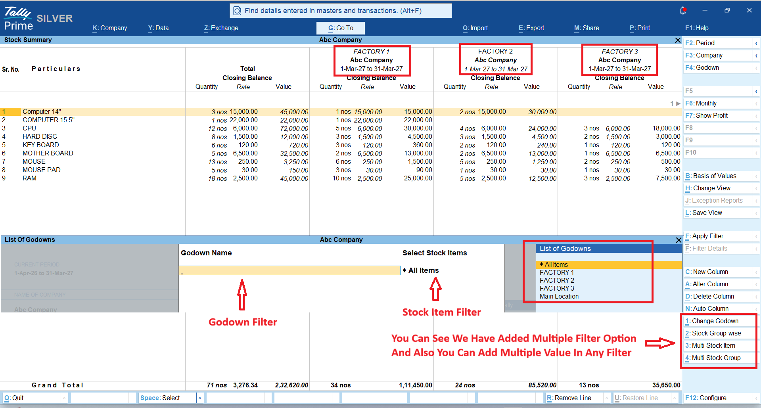Screen dimensions: 761x408
Task: Click the F4: Godown button
Action: (x=718, y=68)
